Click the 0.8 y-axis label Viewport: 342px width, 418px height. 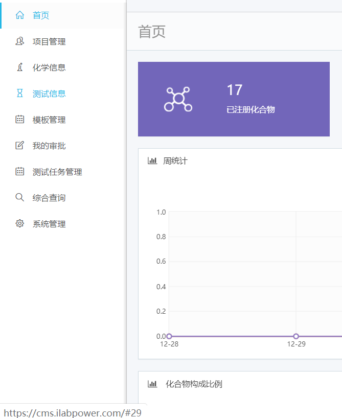tap(161, 237)
